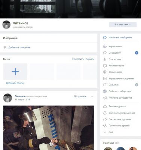Image resolution: width=141 pixels, height=150 pixels.
Task: Click the grey counter badge next to События
Action: 137,85
